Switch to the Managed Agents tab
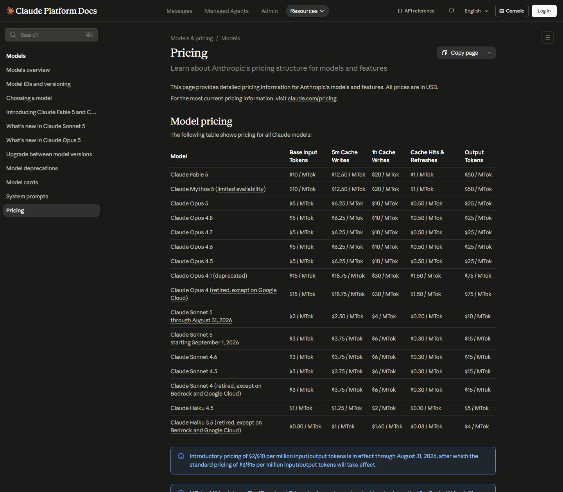Viewport: 563px width, 492px height. pos(227,11)
